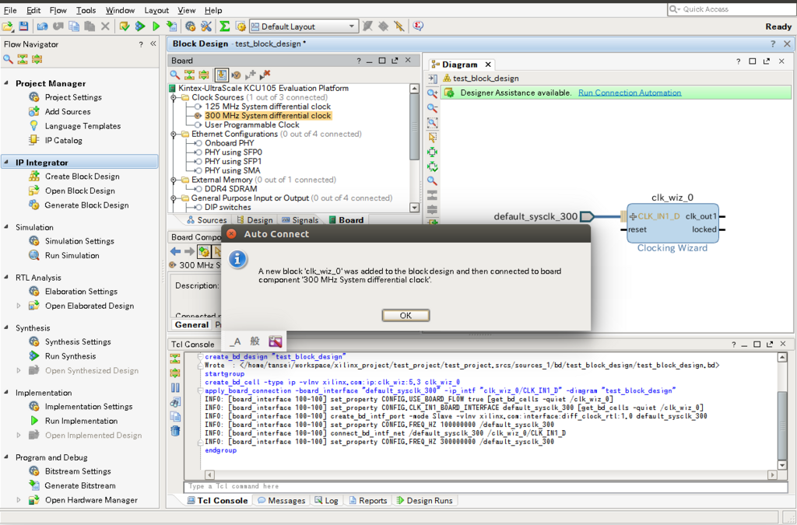Select 300 MHz System differential clock component
Image resolution: width=797 pixels, height=525 pixels.
[x=268, y=116]
